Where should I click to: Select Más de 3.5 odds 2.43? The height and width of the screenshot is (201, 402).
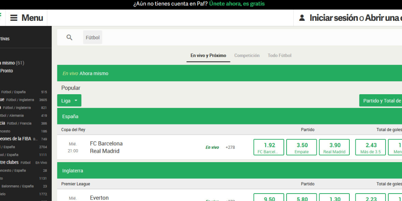pos(371,147)
